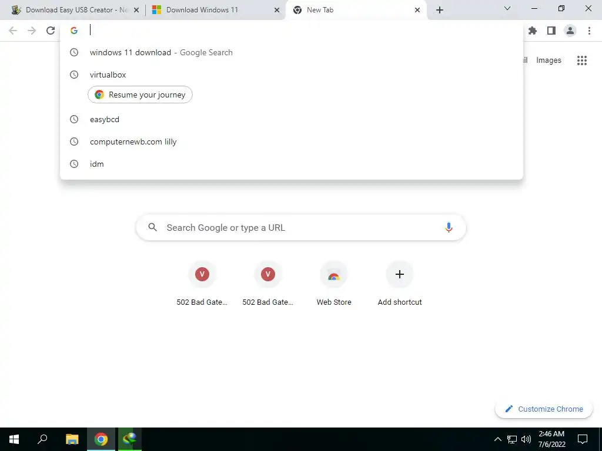Open the tab search dropdown arrow
Image resolution: width=602 pixels, height=451 pixels.
tap(507, 8)
